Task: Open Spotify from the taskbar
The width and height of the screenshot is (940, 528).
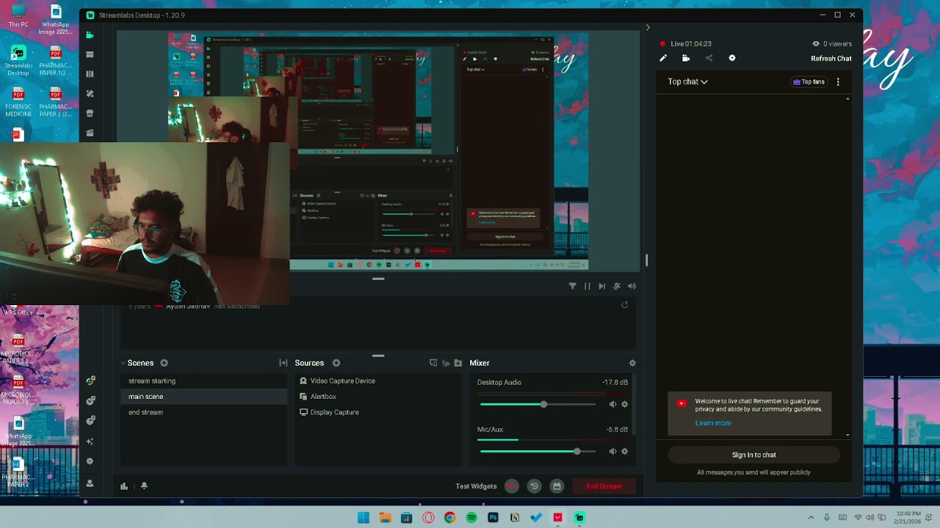Action: pos(471,518)
